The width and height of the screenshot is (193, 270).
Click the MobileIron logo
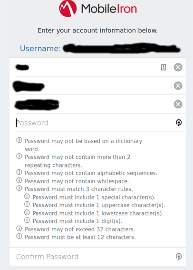(98, 9)
